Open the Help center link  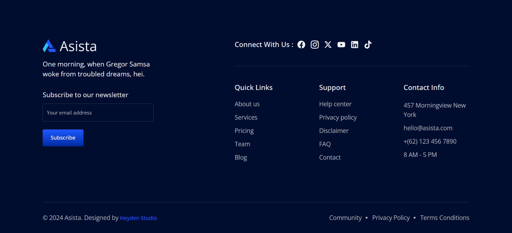coord(335,104)
